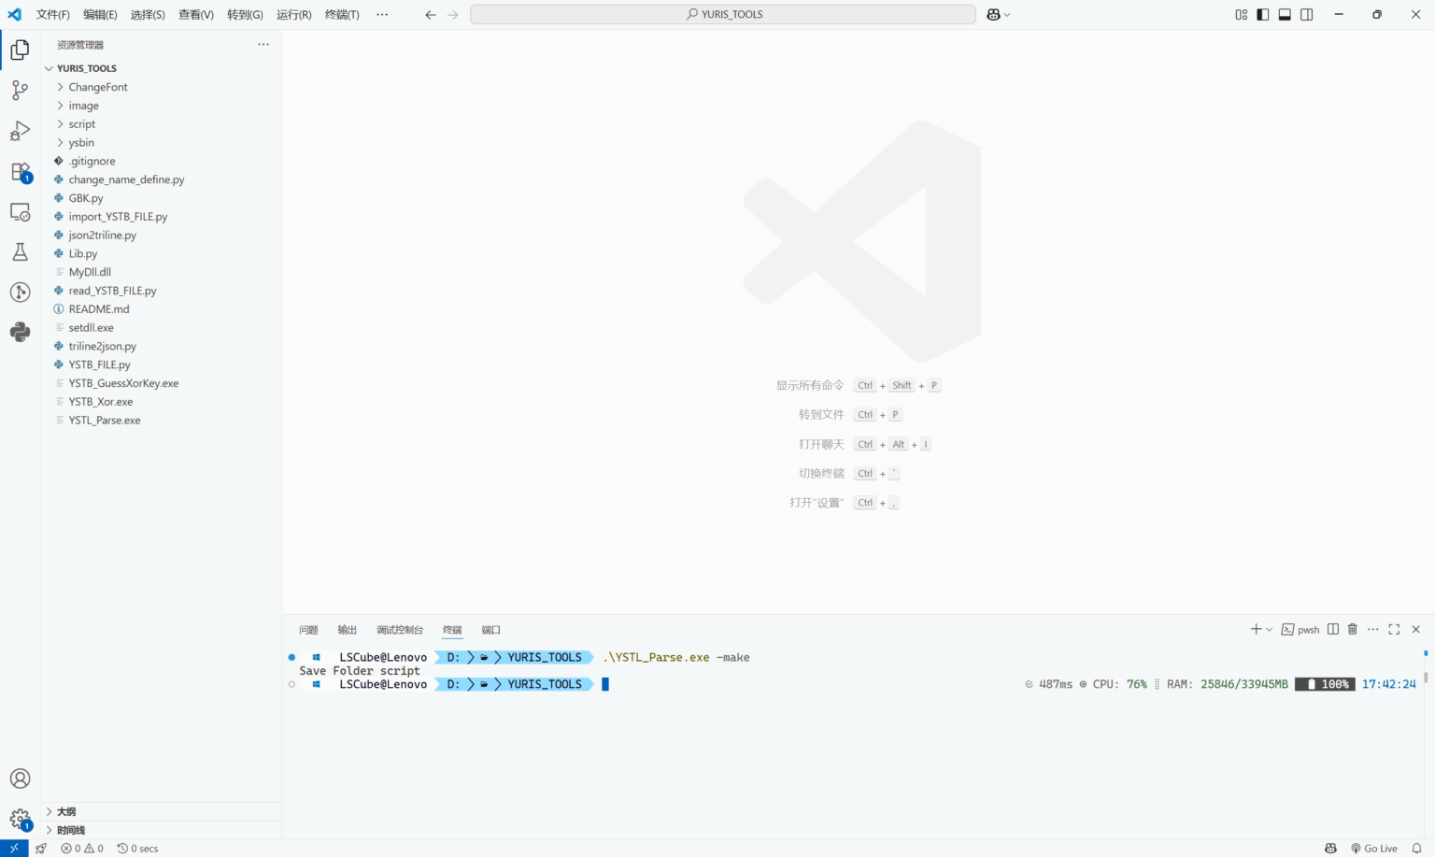The image size is (1435, 857).
Task: Click the YURIS_TOOLS search box
Action: click(x=722, y=14)
